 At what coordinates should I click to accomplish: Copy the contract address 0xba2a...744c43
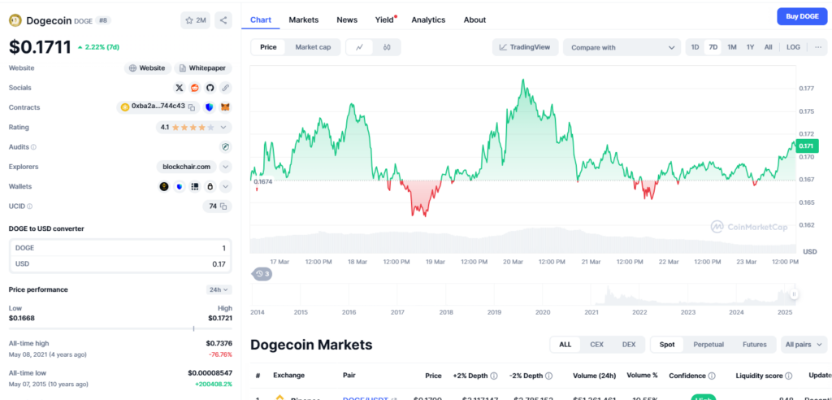coord(193,107)
